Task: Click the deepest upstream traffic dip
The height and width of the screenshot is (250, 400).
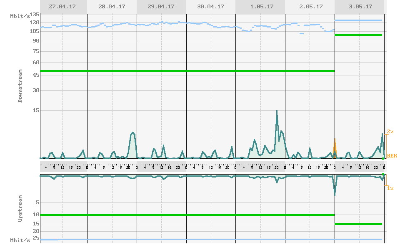Action: (x=335, y=194)
